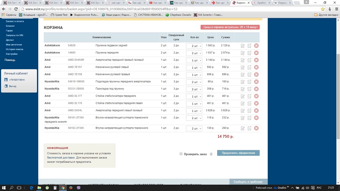Open Windows Start menu
The image size is (340, 191).
point(4,188)
